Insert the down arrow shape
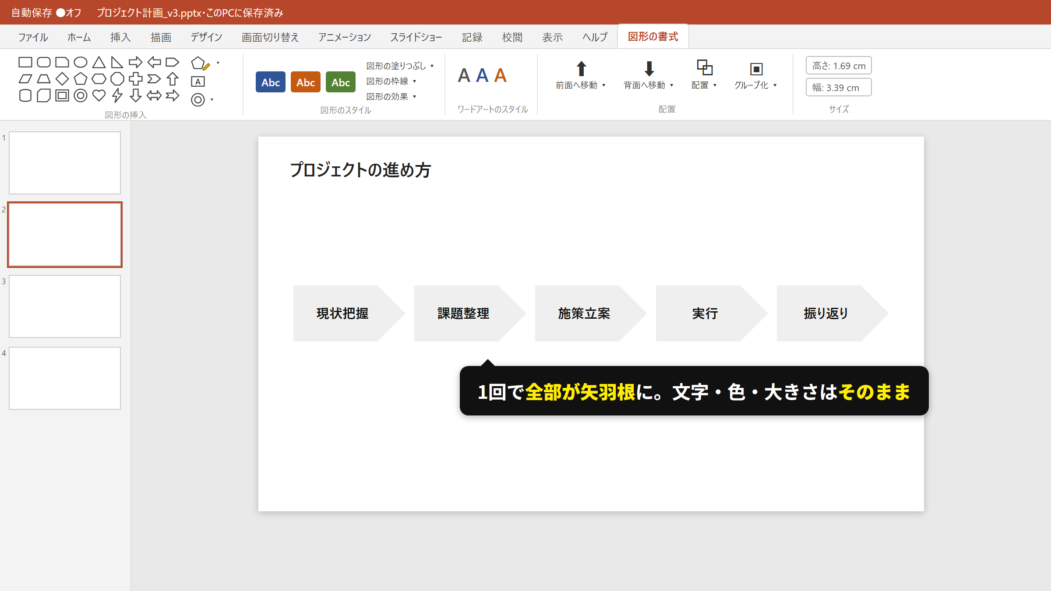Screen dimensions: 1051x591 tap(136, 95)
